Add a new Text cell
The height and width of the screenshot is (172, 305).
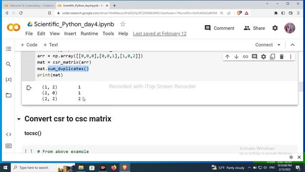click(51, 45)
